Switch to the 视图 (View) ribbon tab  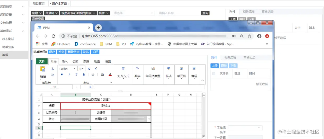(x=97, y=62)
